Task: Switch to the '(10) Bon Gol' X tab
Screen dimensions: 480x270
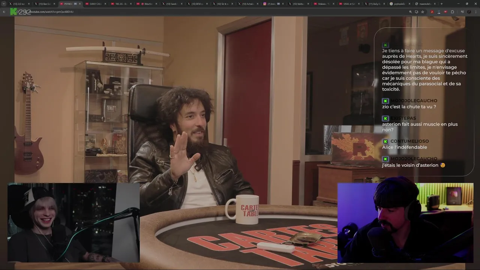Action: pos(44,4)
